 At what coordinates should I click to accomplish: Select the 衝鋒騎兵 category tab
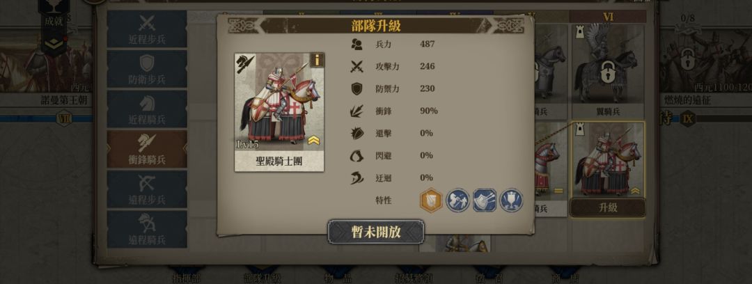pyautogui.click(x=147, y=149)
